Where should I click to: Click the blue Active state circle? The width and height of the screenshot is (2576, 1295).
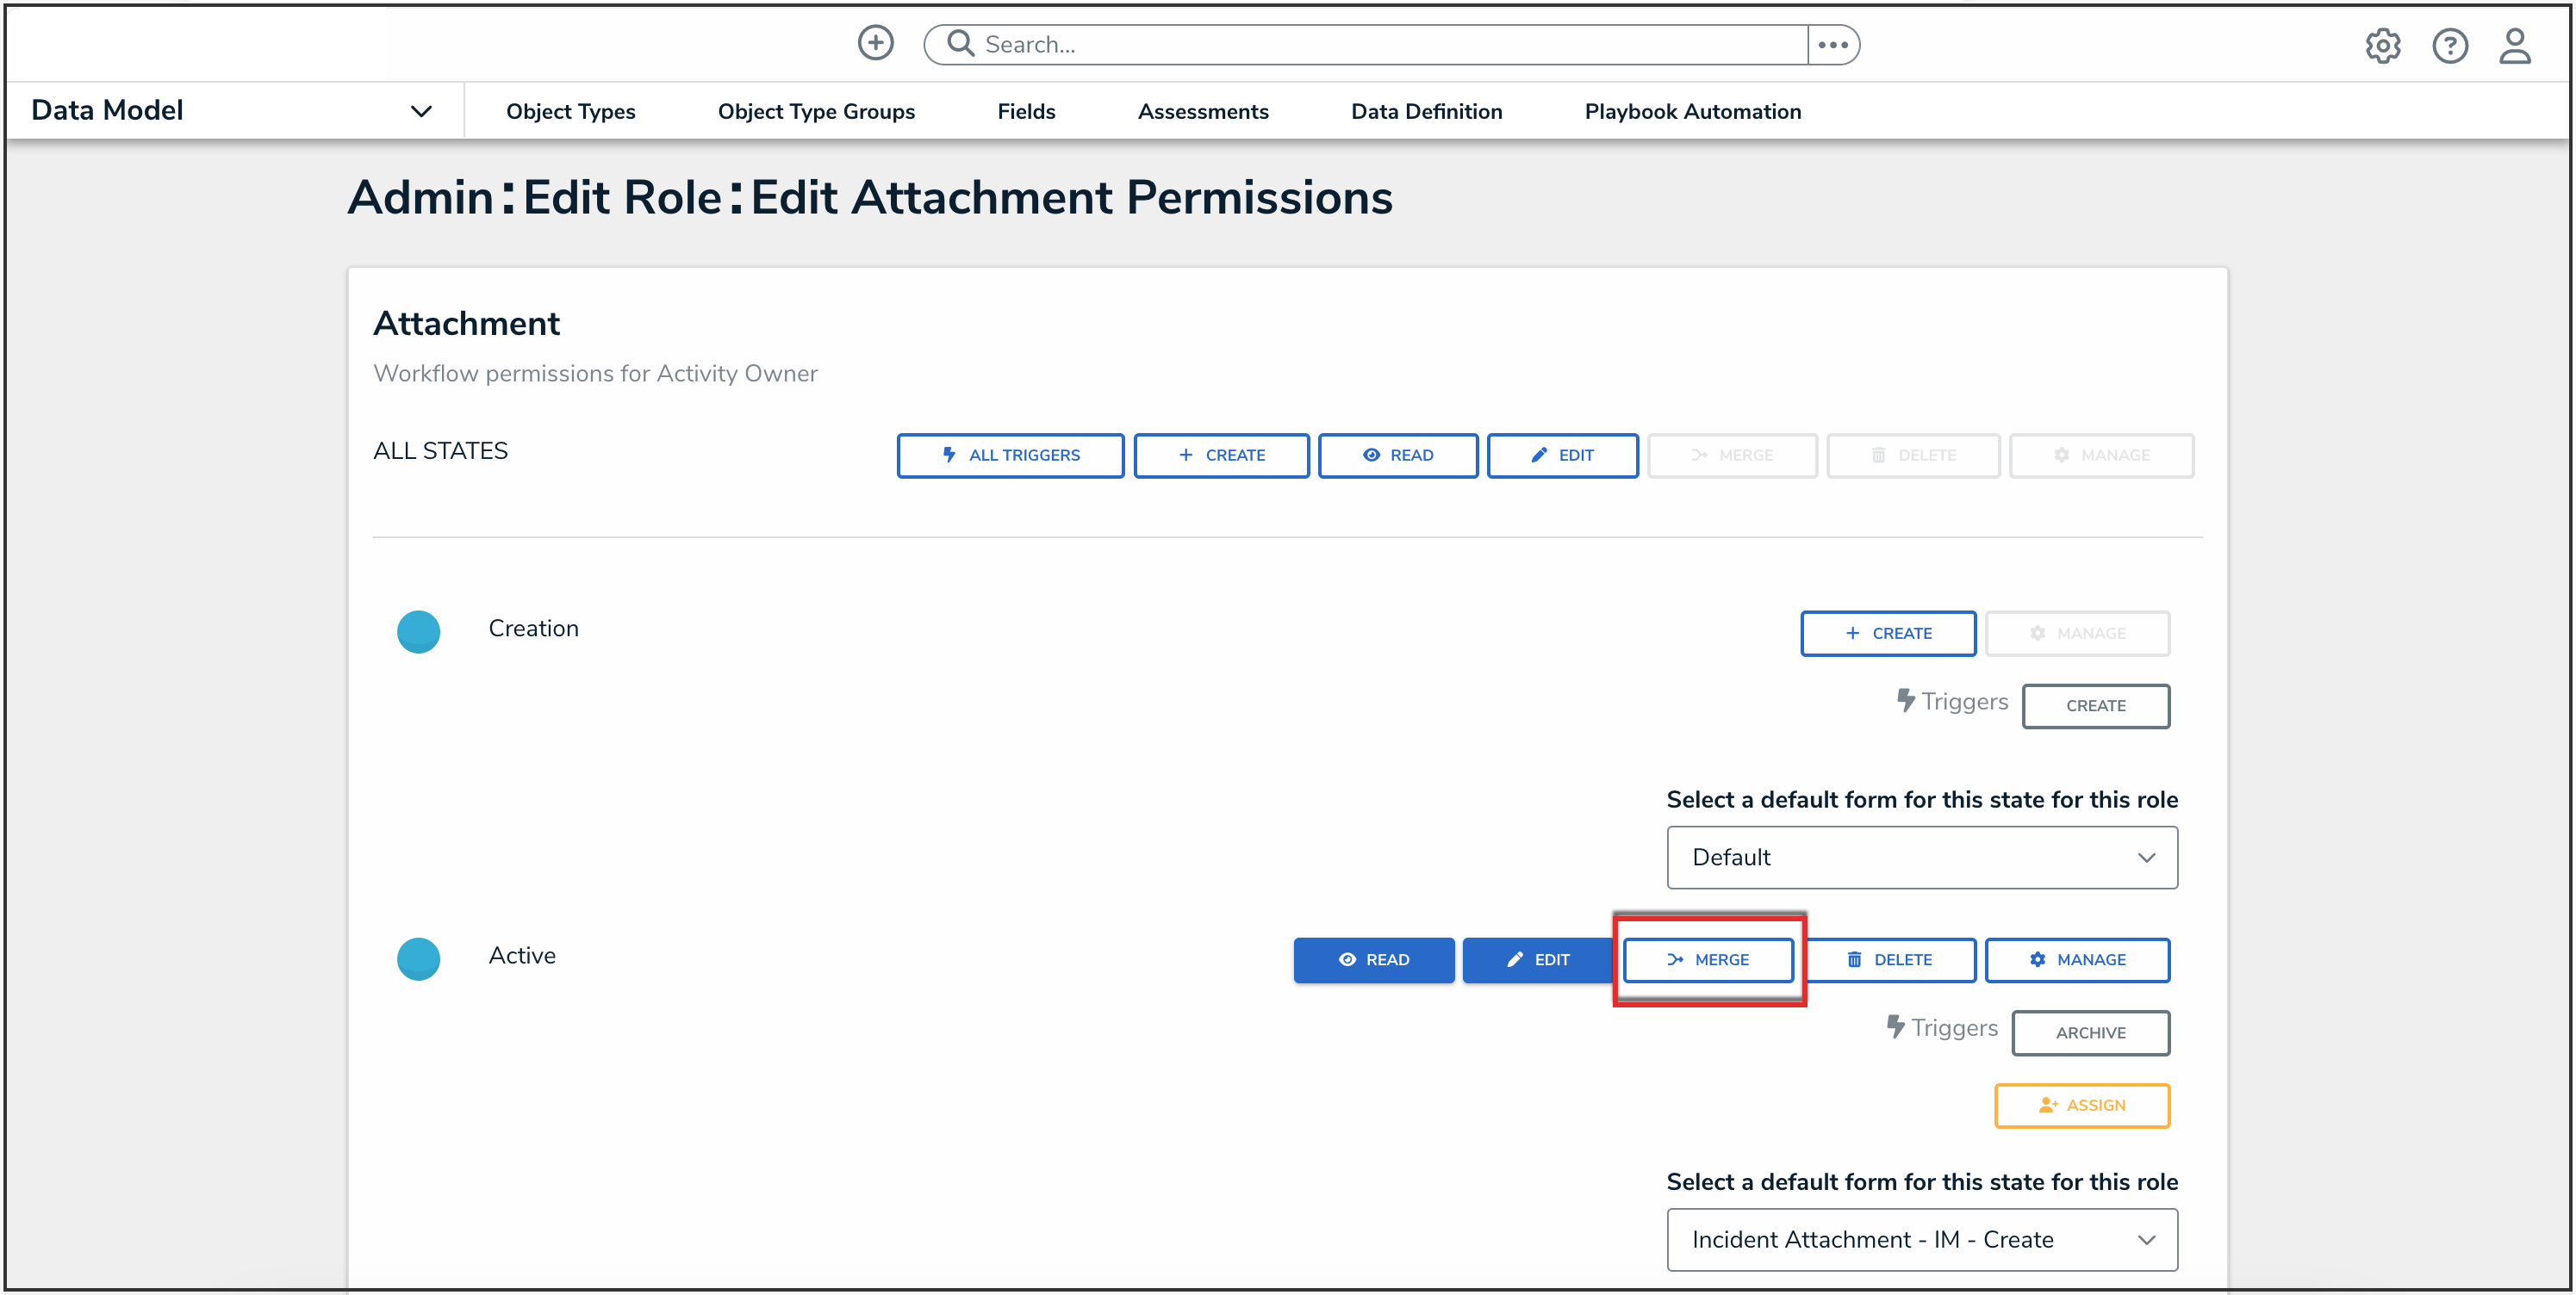tap(418, 958)
